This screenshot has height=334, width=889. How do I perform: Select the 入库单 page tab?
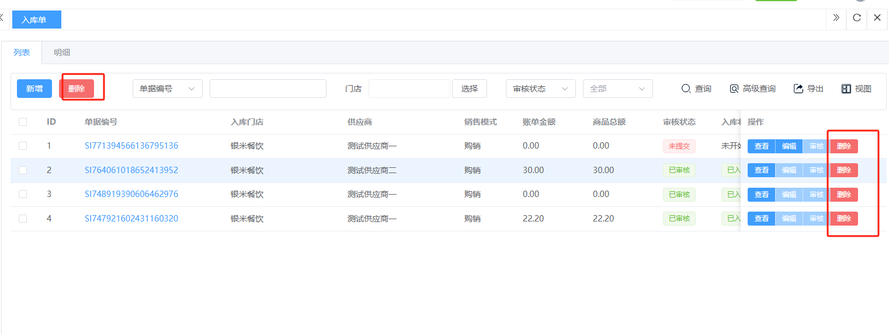pos(36,20)
